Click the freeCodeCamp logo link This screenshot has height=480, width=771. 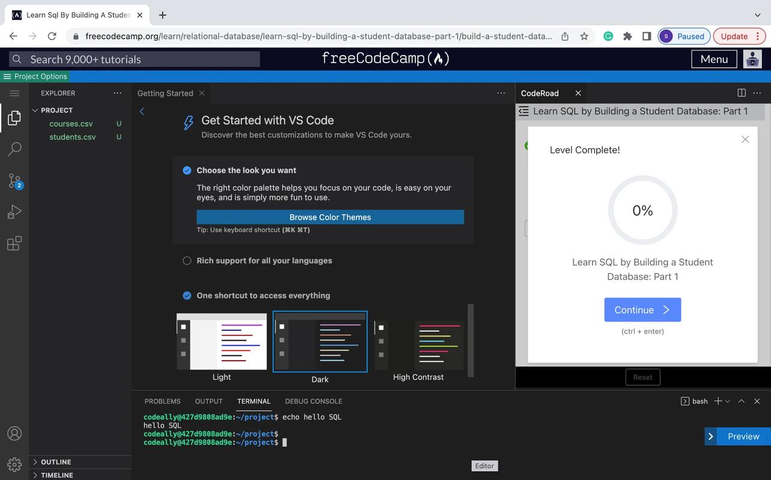tap(385, 58)
